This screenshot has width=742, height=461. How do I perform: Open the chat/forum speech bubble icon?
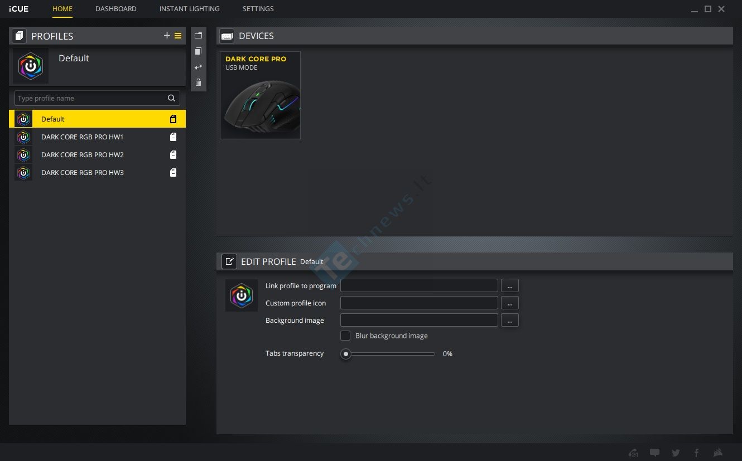click(655, 453)
